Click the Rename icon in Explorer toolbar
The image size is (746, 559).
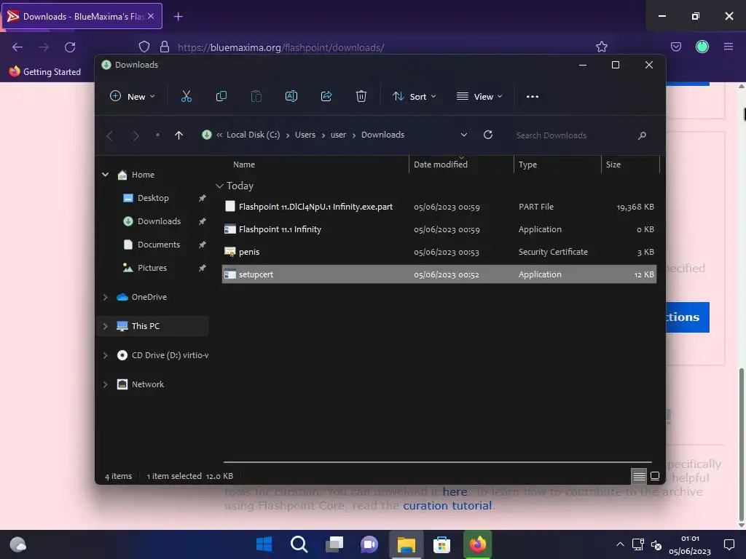click(291, 97)
